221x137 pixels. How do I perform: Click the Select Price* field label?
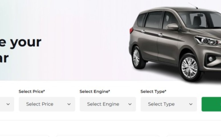[32, 92]
